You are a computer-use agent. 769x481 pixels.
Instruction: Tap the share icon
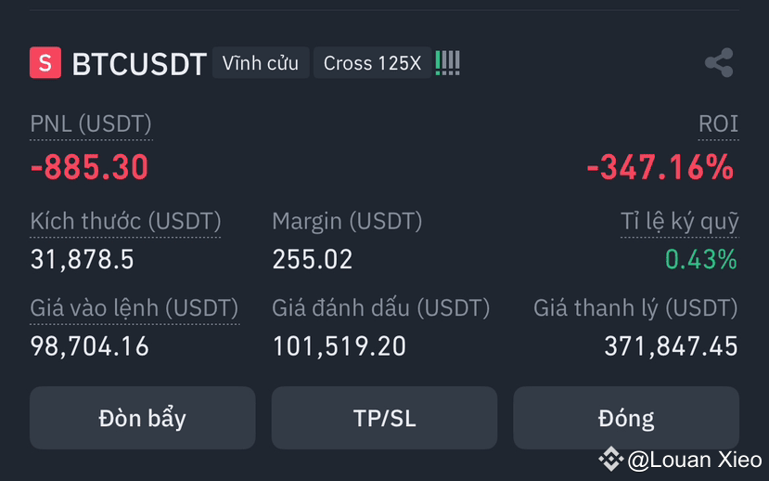click(719, 63)
